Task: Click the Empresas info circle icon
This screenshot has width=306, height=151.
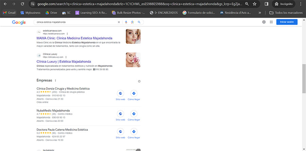Action: point(139,81)
